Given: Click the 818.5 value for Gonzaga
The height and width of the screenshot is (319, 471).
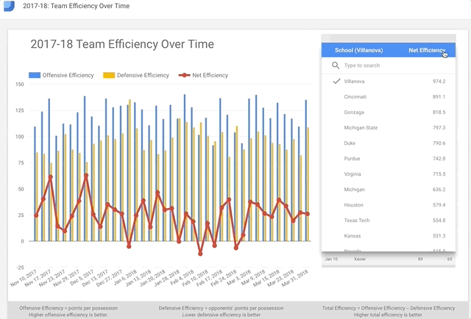Looking at the screenshot, I should coord(439,112).
